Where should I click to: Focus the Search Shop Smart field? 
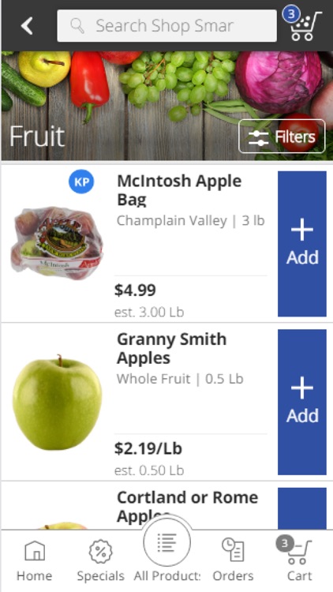coord(166,26)
